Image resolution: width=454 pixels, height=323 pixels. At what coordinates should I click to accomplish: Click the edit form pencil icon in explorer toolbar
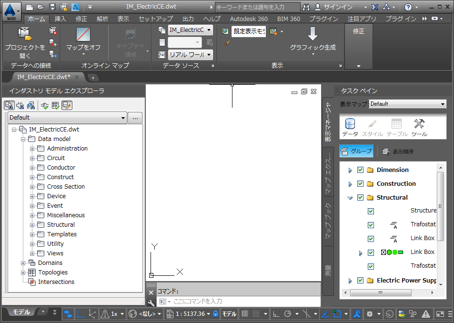coord(67,105)
